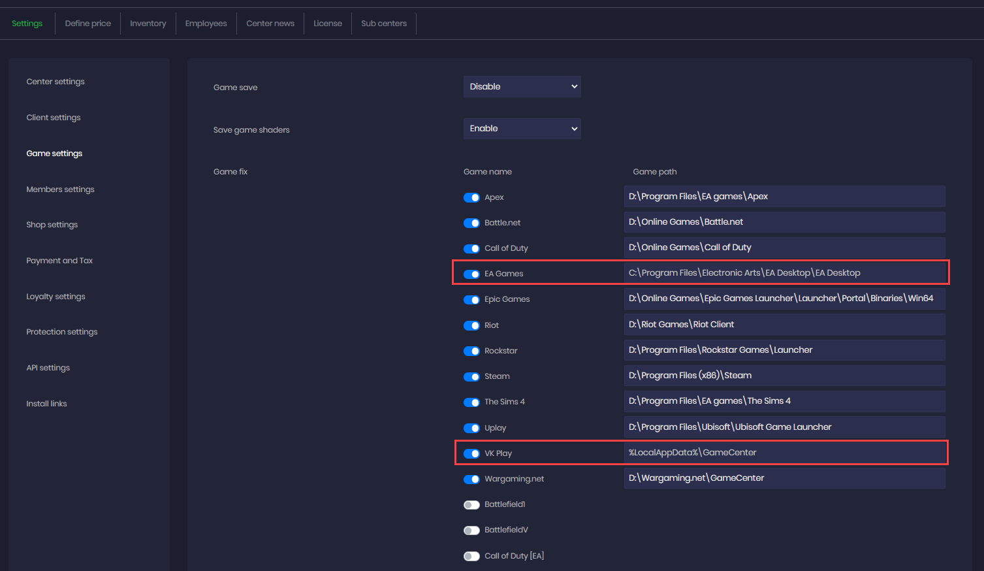Edit the Riot Client path field
This screenshot has width=984, height=571.
click(x=785, y=325)
